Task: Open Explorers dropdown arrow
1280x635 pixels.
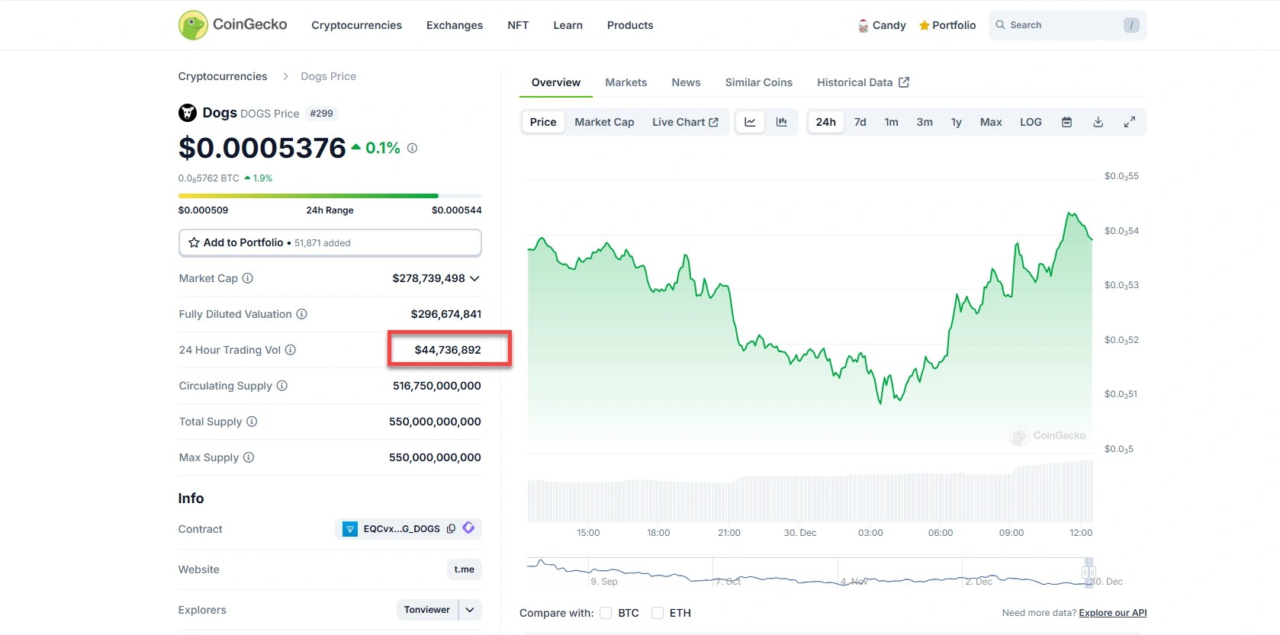Action: 470,610
